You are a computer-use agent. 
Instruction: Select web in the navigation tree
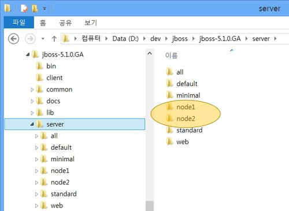coord(57,206)
